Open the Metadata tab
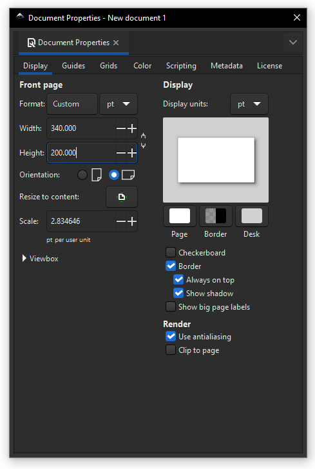The image size is (315, 469). coord(227,66)
